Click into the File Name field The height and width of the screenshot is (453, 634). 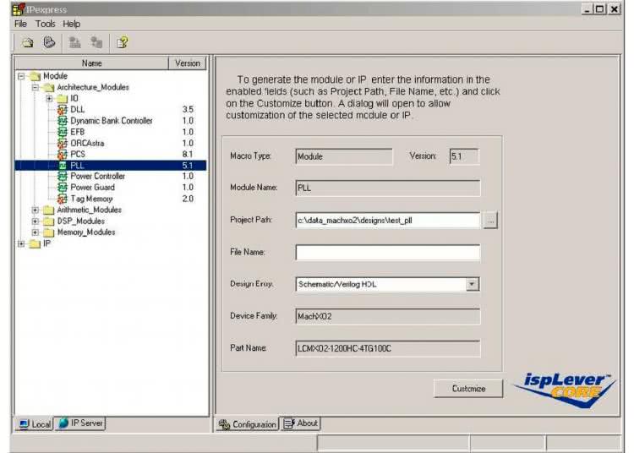[x=387, y=253]
